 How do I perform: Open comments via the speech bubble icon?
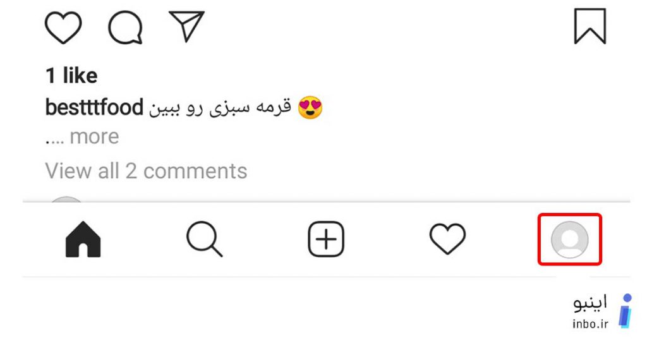coord(126,27)
